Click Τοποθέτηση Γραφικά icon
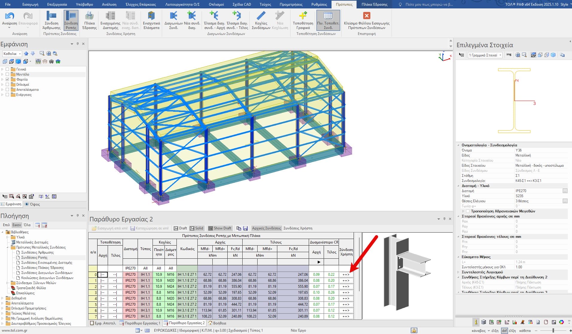This screenshot has height=334, width=572. click(x=303, y=17)
